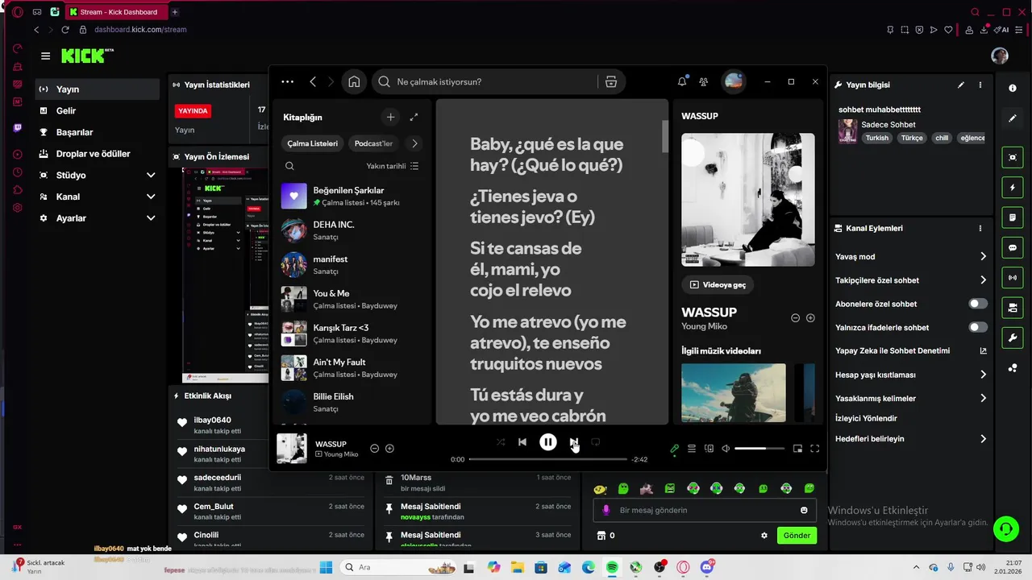Mute the Spotify volume speaker icon
Image resolution: width=1032 pixels, height=580 pixels.
coord(726,449)
